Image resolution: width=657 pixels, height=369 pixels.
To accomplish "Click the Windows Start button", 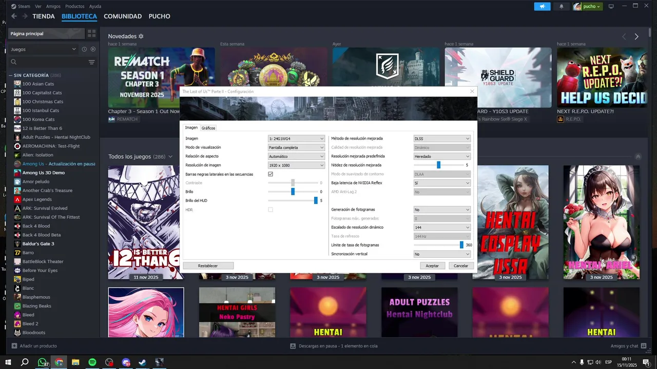I will pyautogui.click(x=8, y=362).
